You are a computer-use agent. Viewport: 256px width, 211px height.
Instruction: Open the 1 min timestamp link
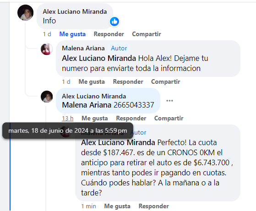(x=89, y=206)
